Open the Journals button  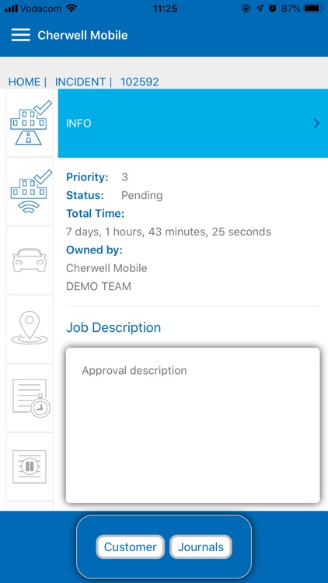[201, 546]
